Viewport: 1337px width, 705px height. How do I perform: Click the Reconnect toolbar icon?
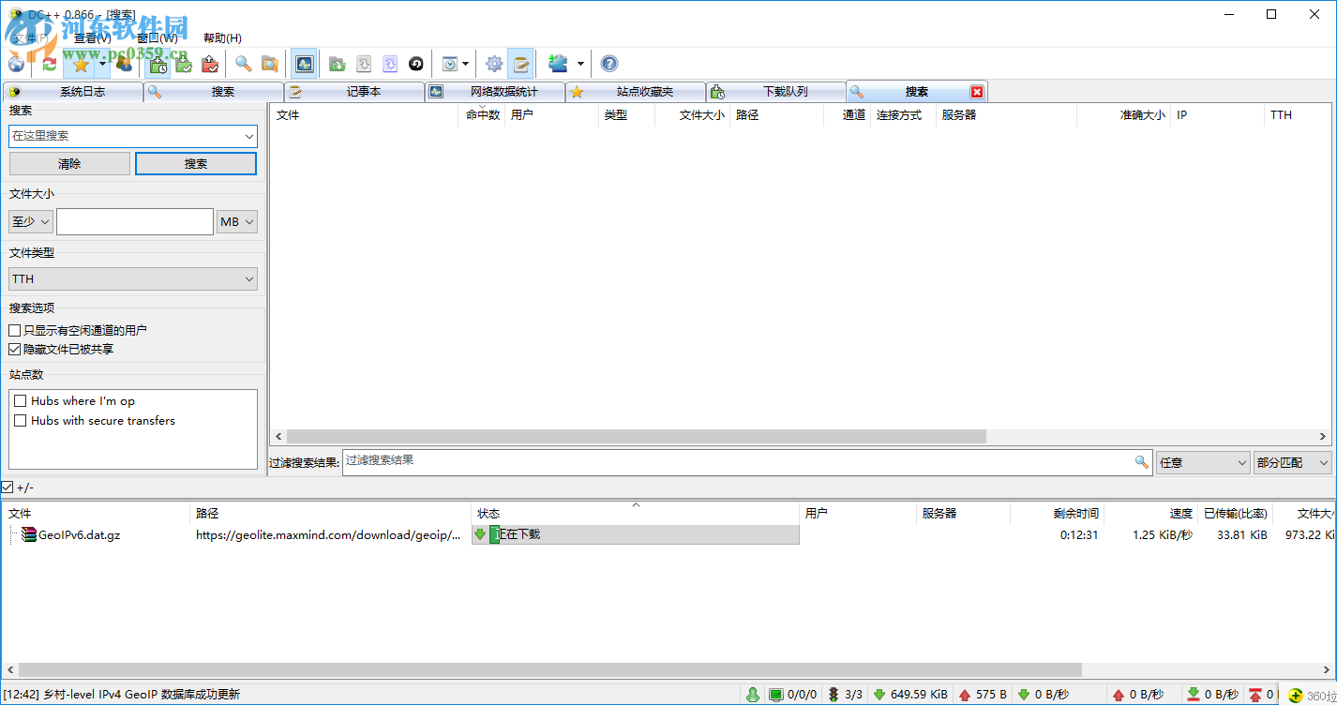pyautogui.click(x=50, y=64)
